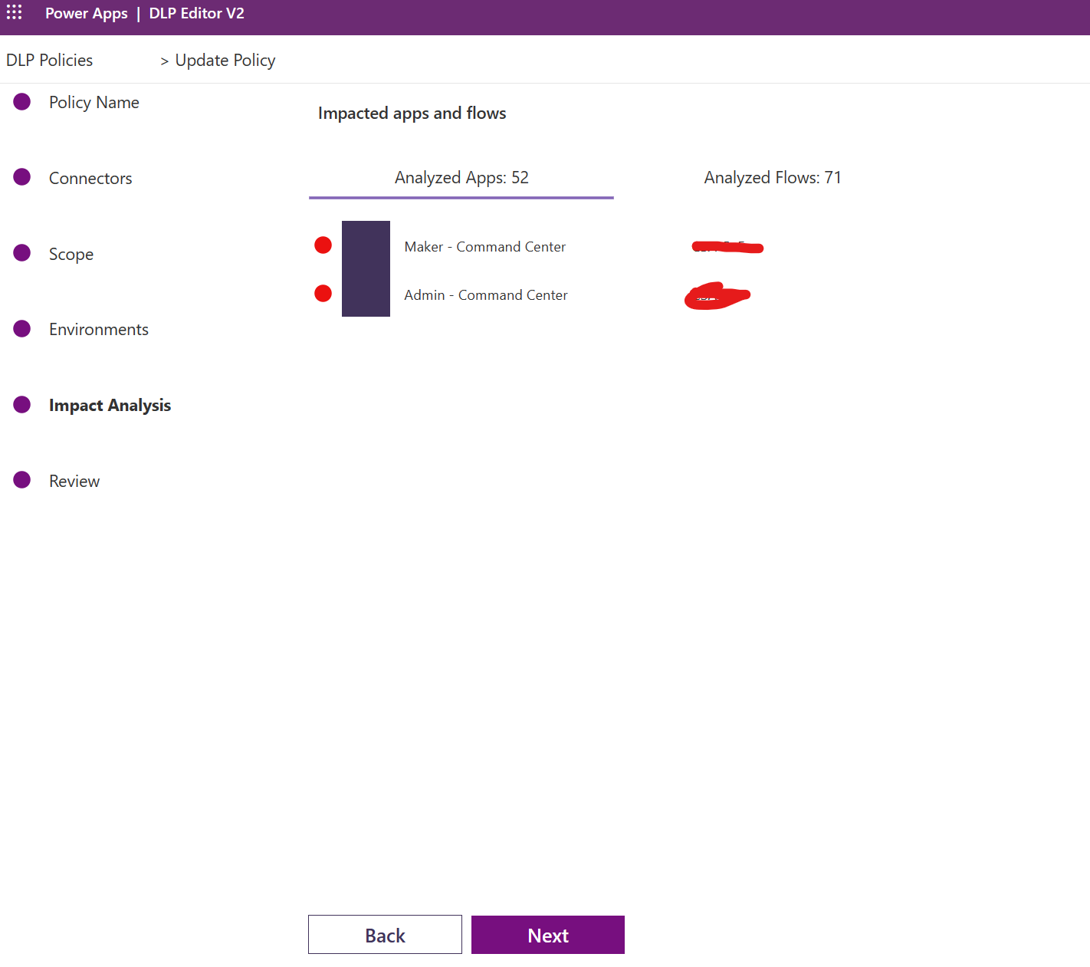Expand the Impact Analysis section

coord(110,405)
